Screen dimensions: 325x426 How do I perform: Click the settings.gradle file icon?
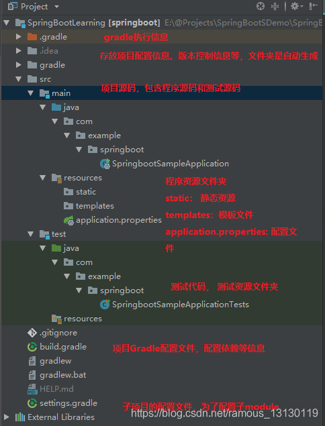point(32,403)
